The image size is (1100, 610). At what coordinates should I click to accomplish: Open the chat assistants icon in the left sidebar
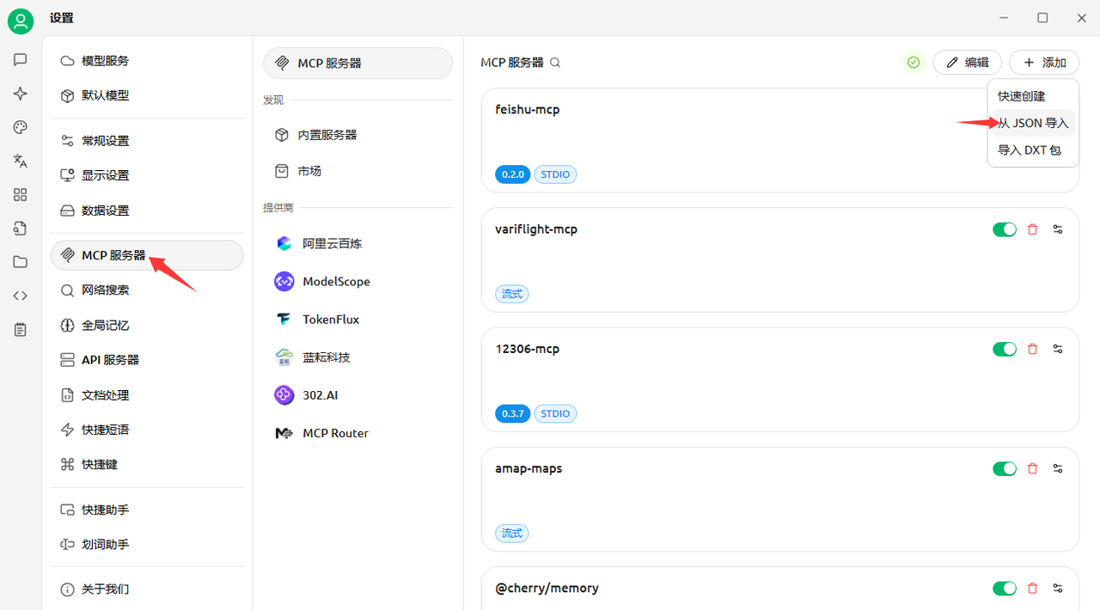pyautogui.click(x=21, y=60)
